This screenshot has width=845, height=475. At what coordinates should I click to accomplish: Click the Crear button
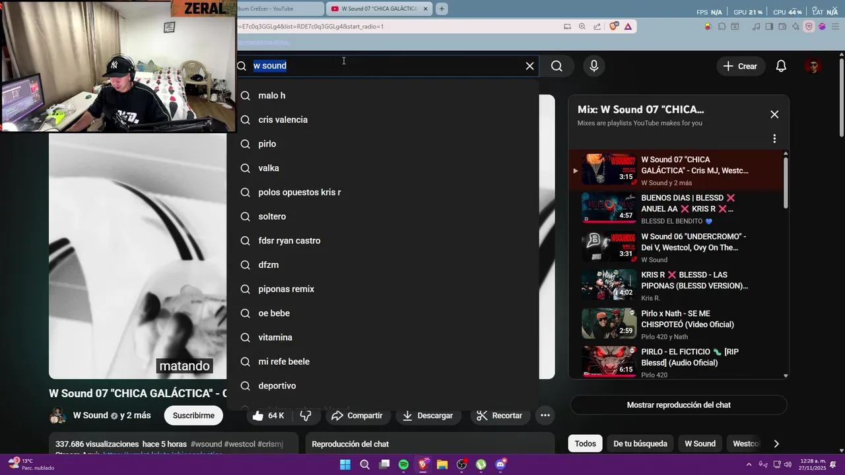(x=740, y=66)
